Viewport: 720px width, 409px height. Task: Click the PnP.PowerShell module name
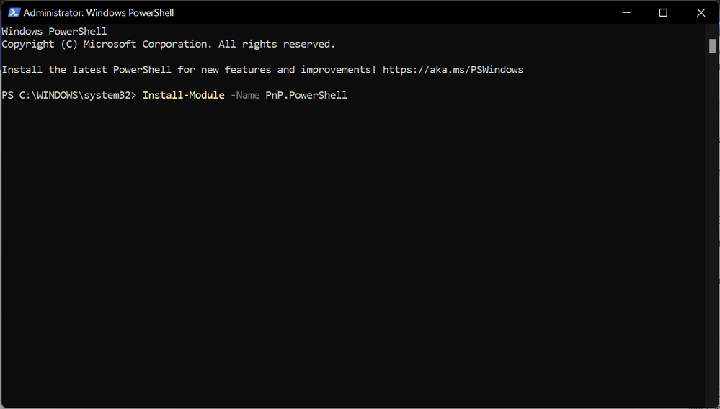coord(306,95)
